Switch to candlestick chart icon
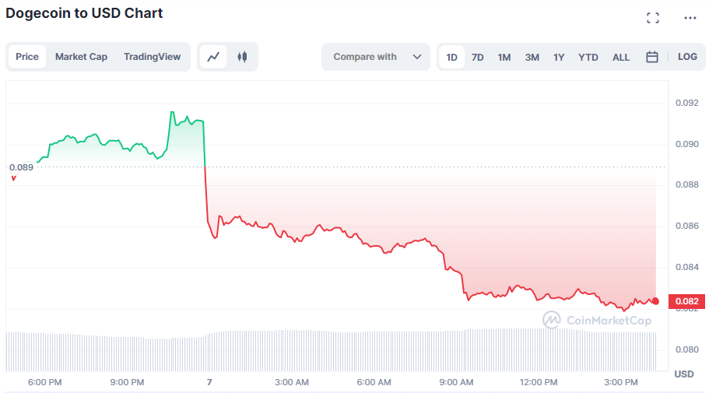 tap(242, 57)
